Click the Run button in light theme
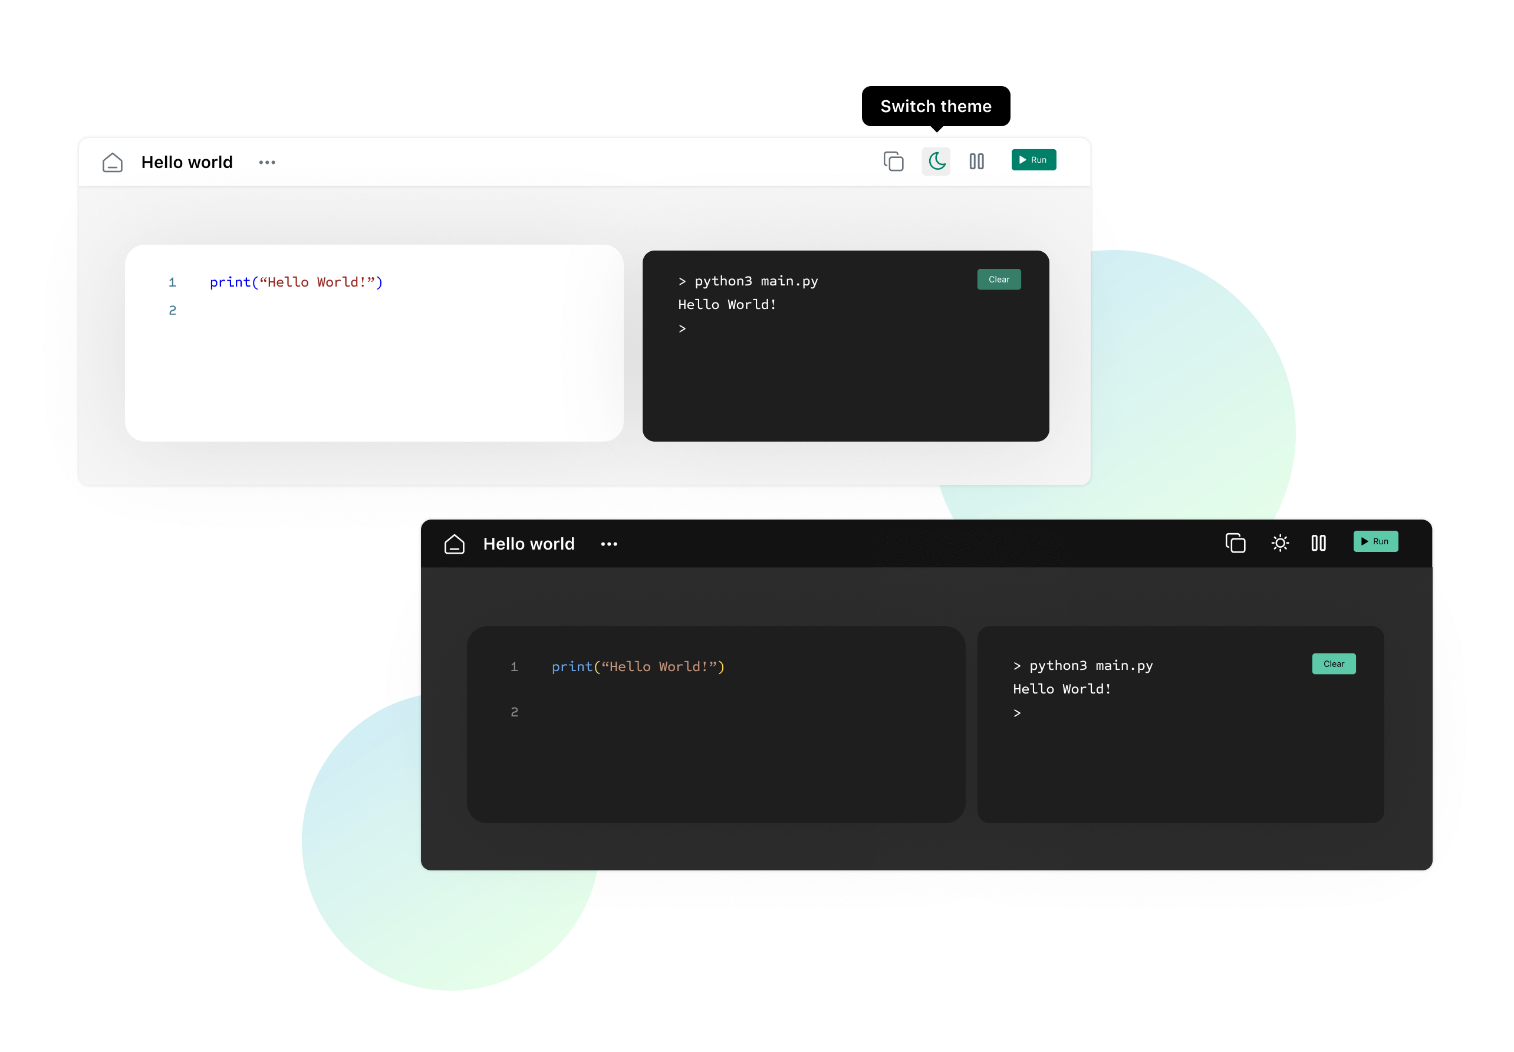The height and width of the screenshot is (1052, 1514). click(1033, 161)
